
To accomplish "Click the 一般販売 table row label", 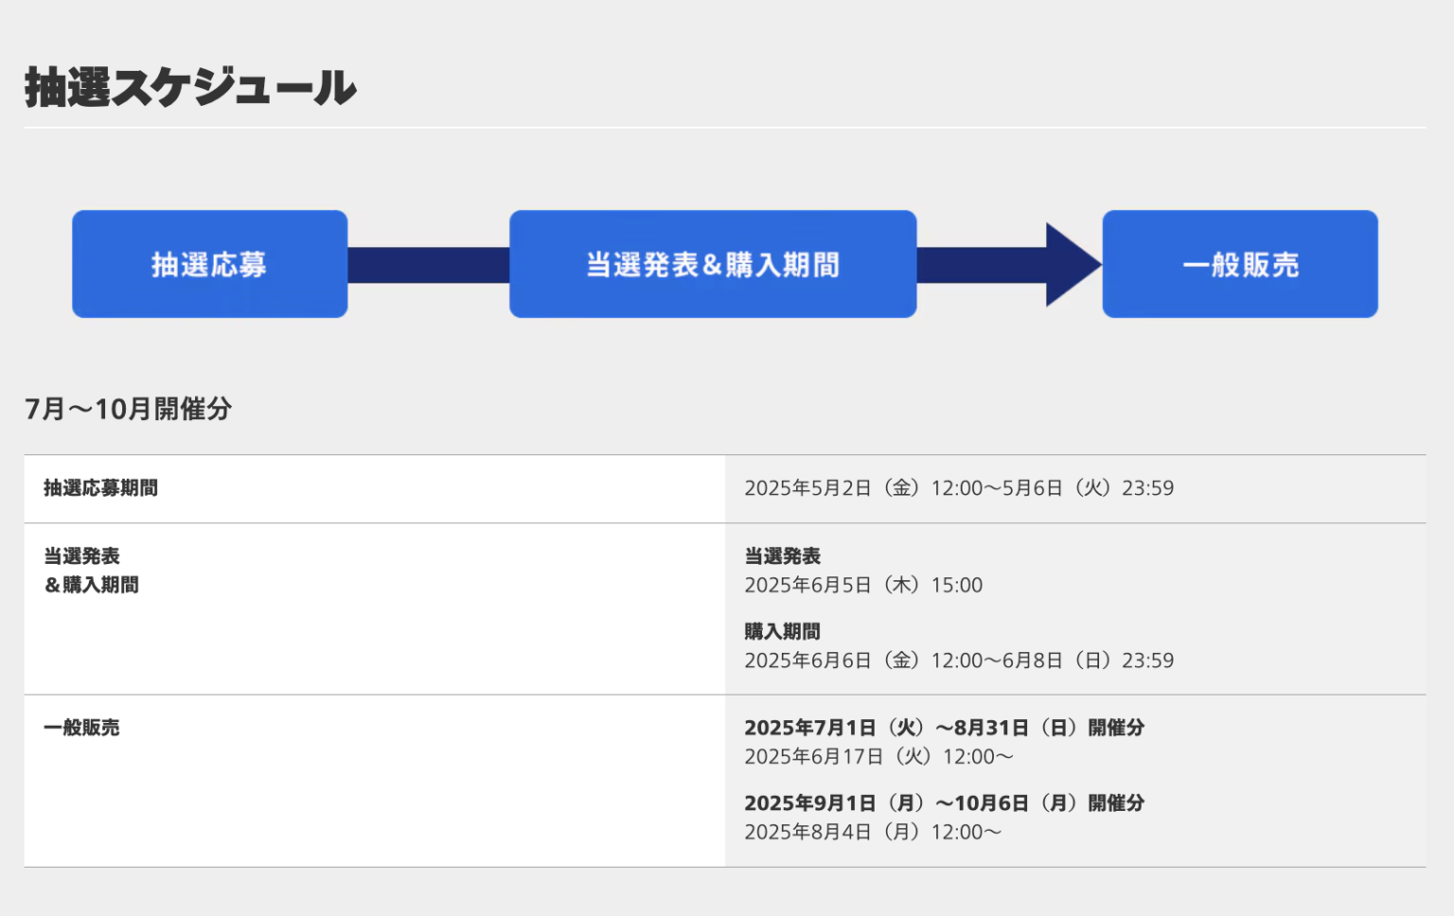I will [x=81, y=728].
